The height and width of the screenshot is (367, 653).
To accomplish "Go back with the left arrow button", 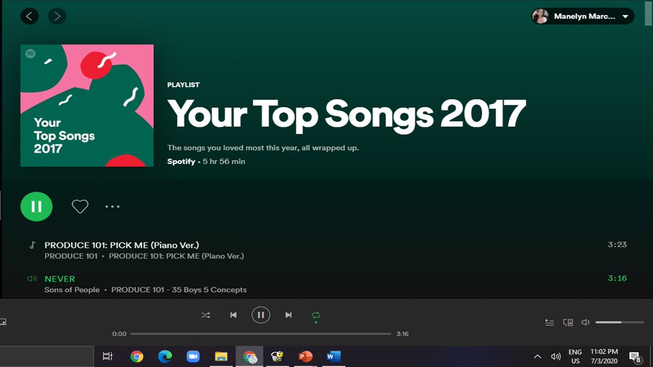I will pyautogui.click(x=29, y=16).
